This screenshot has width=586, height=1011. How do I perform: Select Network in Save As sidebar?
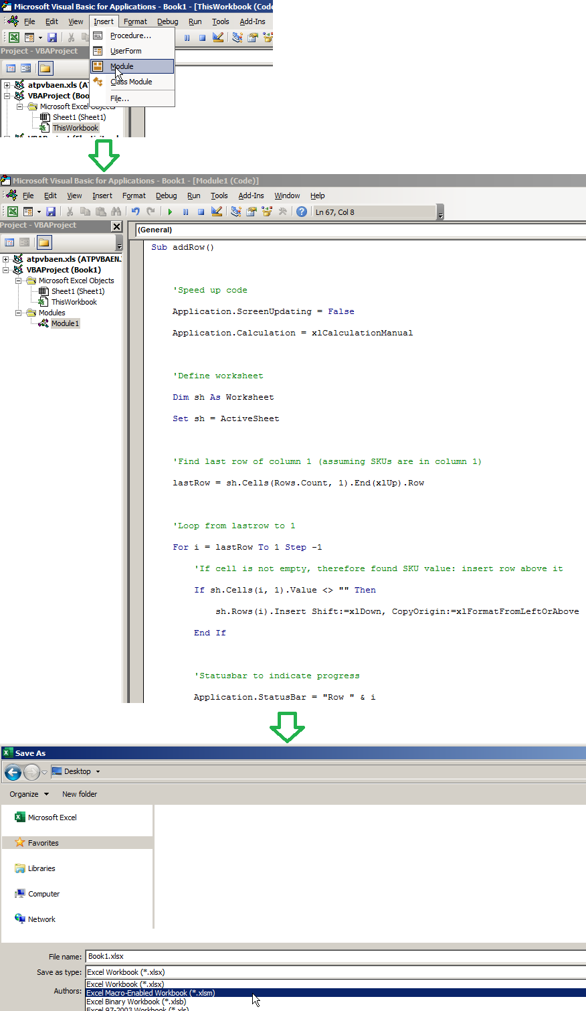(41, 919)
